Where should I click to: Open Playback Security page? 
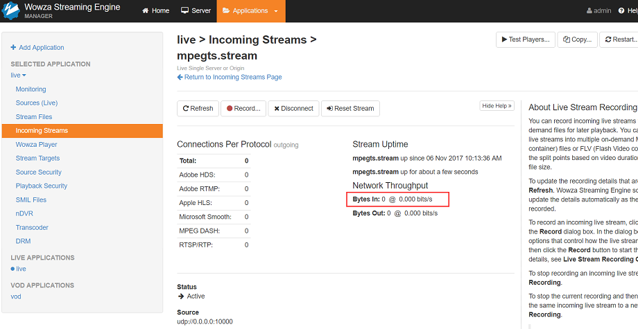coord(42,186)
